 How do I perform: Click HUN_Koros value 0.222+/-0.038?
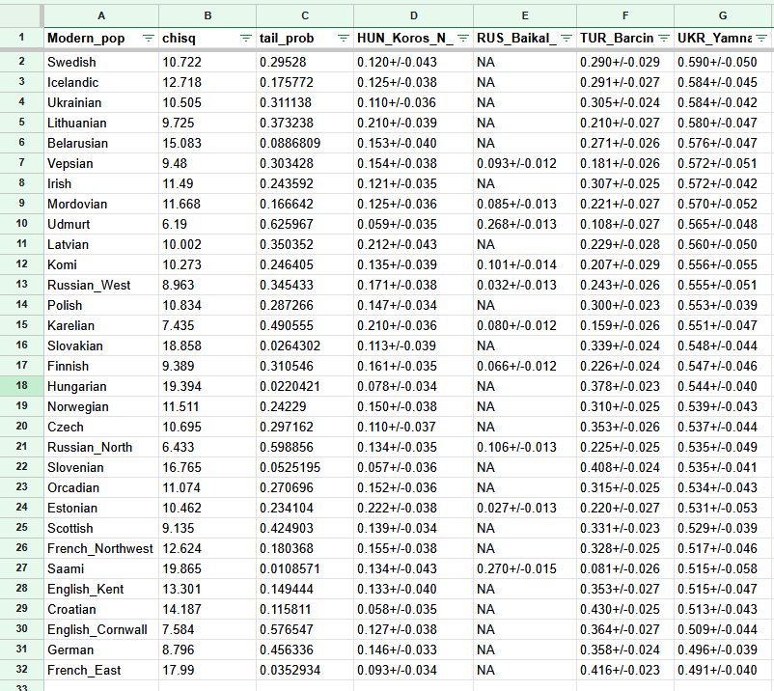413,508
